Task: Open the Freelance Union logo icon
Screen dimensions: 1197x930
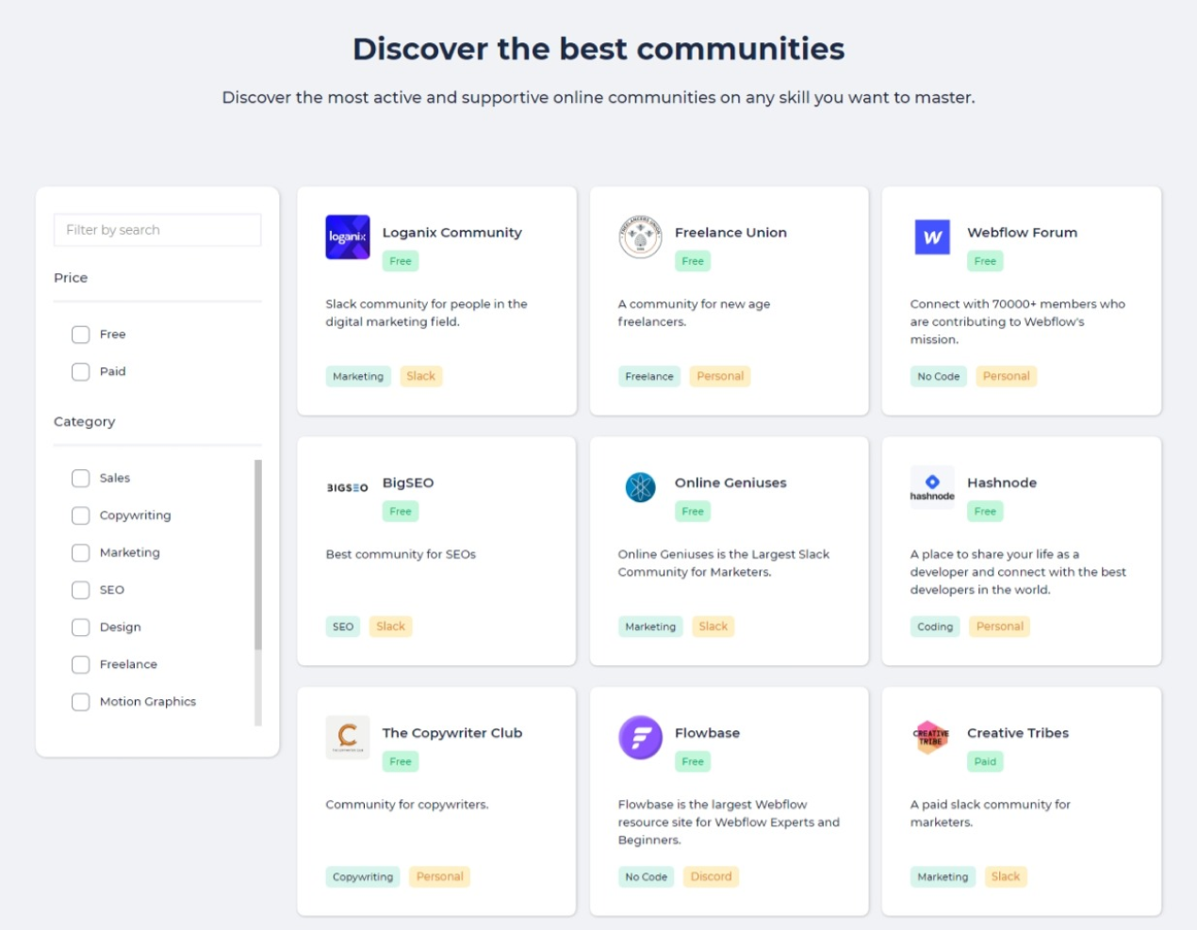Action: [x=640, y=237]
